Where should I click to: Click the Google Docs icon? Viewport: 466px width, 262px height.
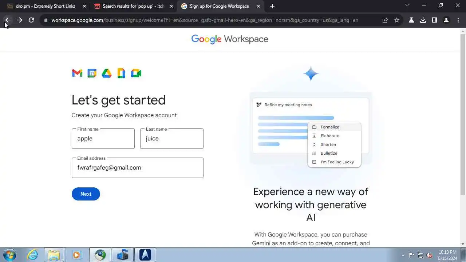click(x=121, y=73)
